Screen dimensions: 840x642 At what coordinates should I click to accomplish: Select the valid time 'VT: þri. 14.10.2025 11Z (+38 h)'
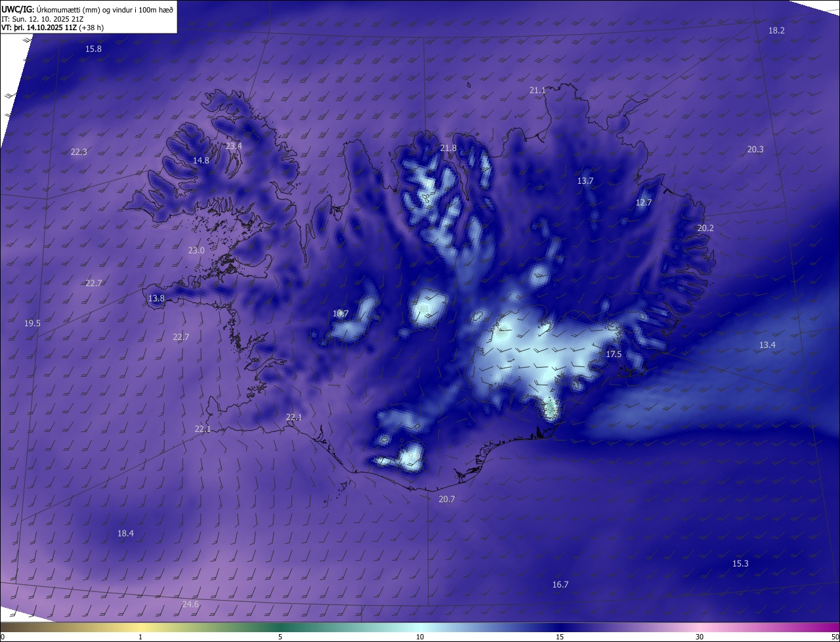coord(52,28)
